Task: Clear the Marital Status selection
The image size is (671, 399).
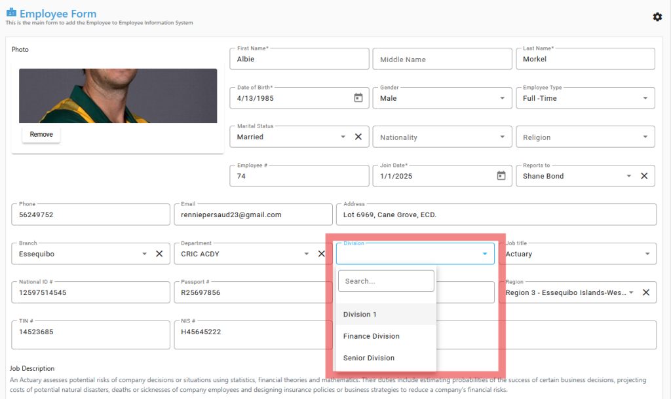Action: (358, 137)
